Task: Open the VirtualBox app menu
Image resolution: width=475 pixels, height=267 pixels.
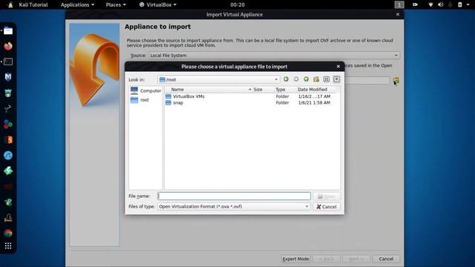Action: (158, 4)
